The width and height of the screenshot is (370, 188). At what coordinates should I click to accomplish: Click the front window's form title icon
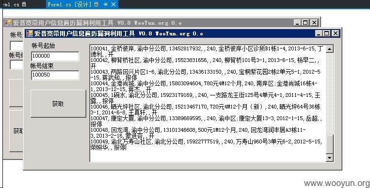[30, 33]
